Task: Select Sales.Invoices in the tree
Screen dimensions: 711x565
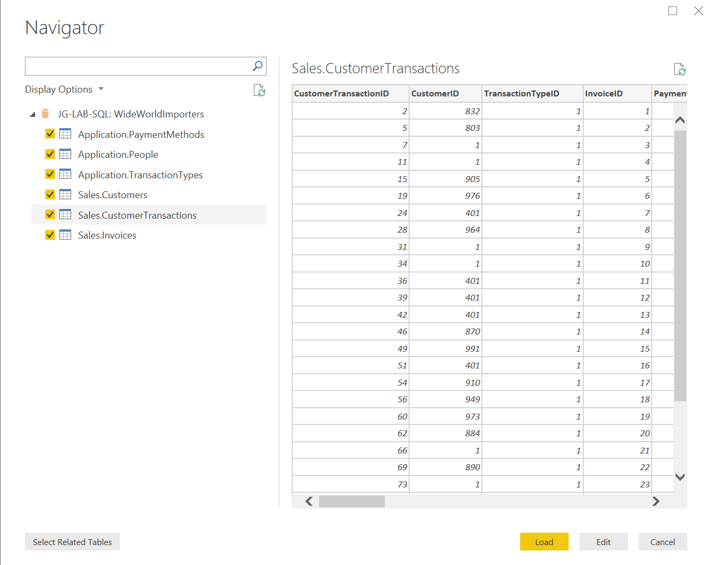Action: [107, 235]
